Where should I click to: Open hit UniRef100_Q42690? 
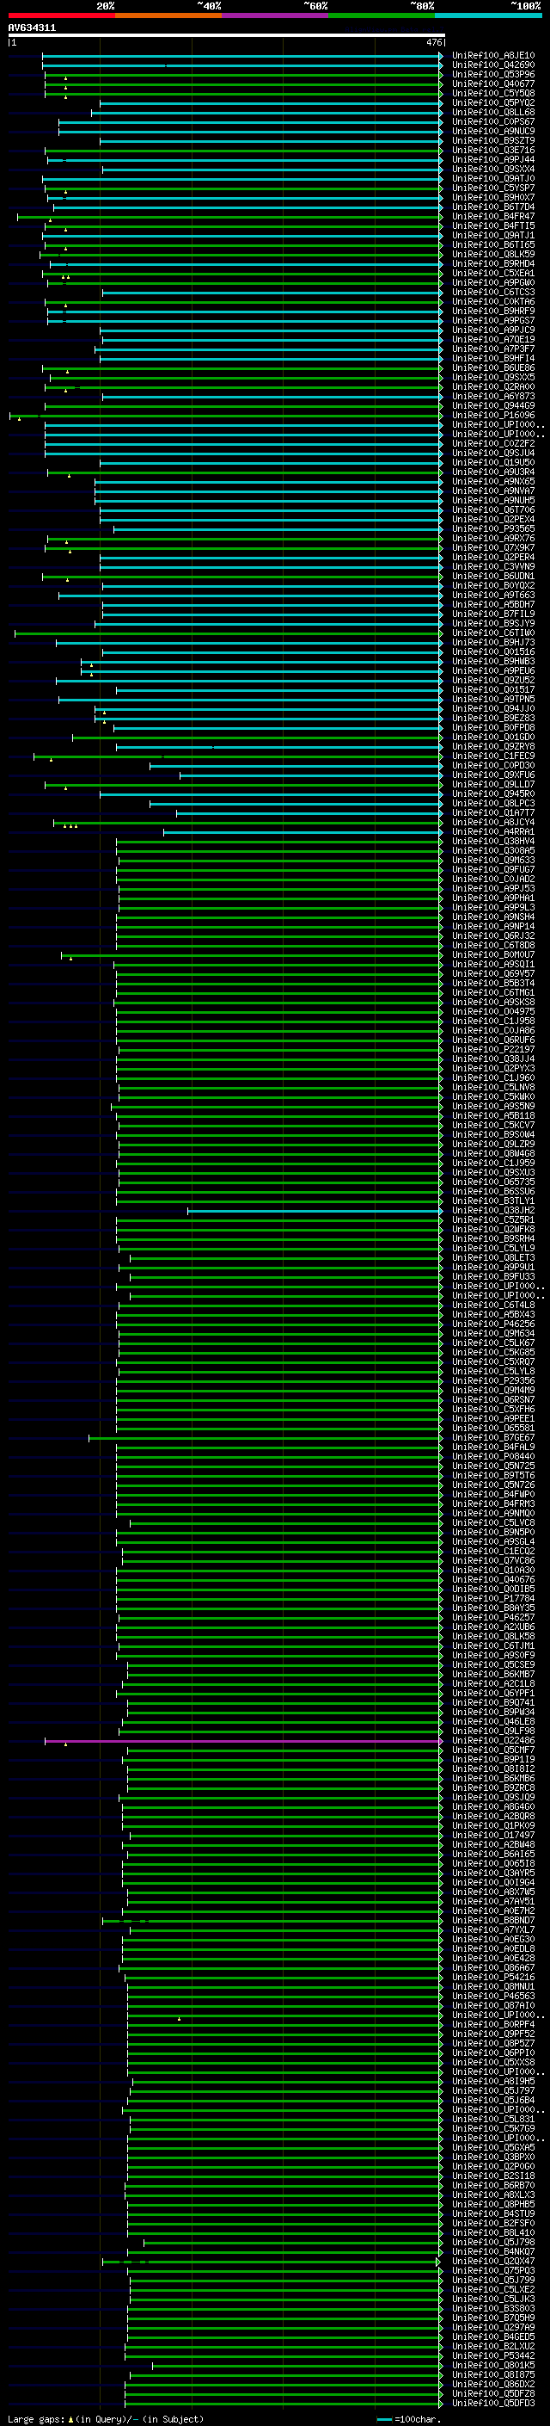[x=493, y=65]
